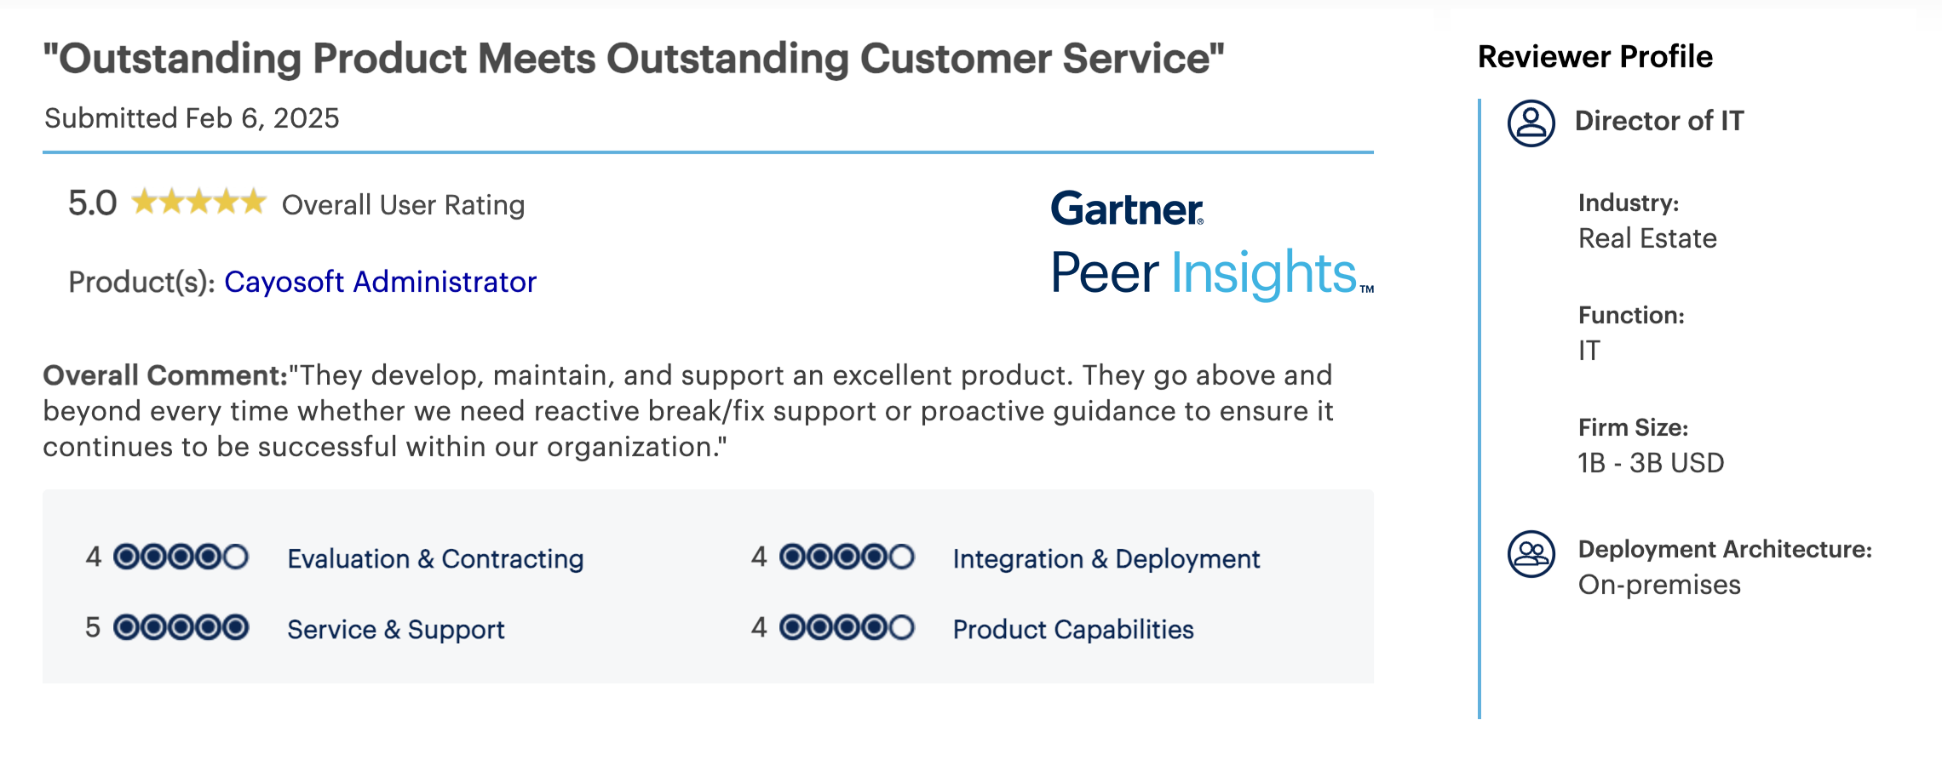Click the Evaluation & Contracting label
The width and height of the screenshot is (1942, 783).
435,559
